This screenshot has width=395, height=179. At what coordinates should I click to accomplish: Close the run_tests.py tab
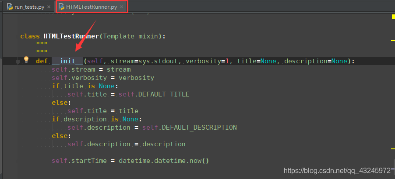click(48, 7)
